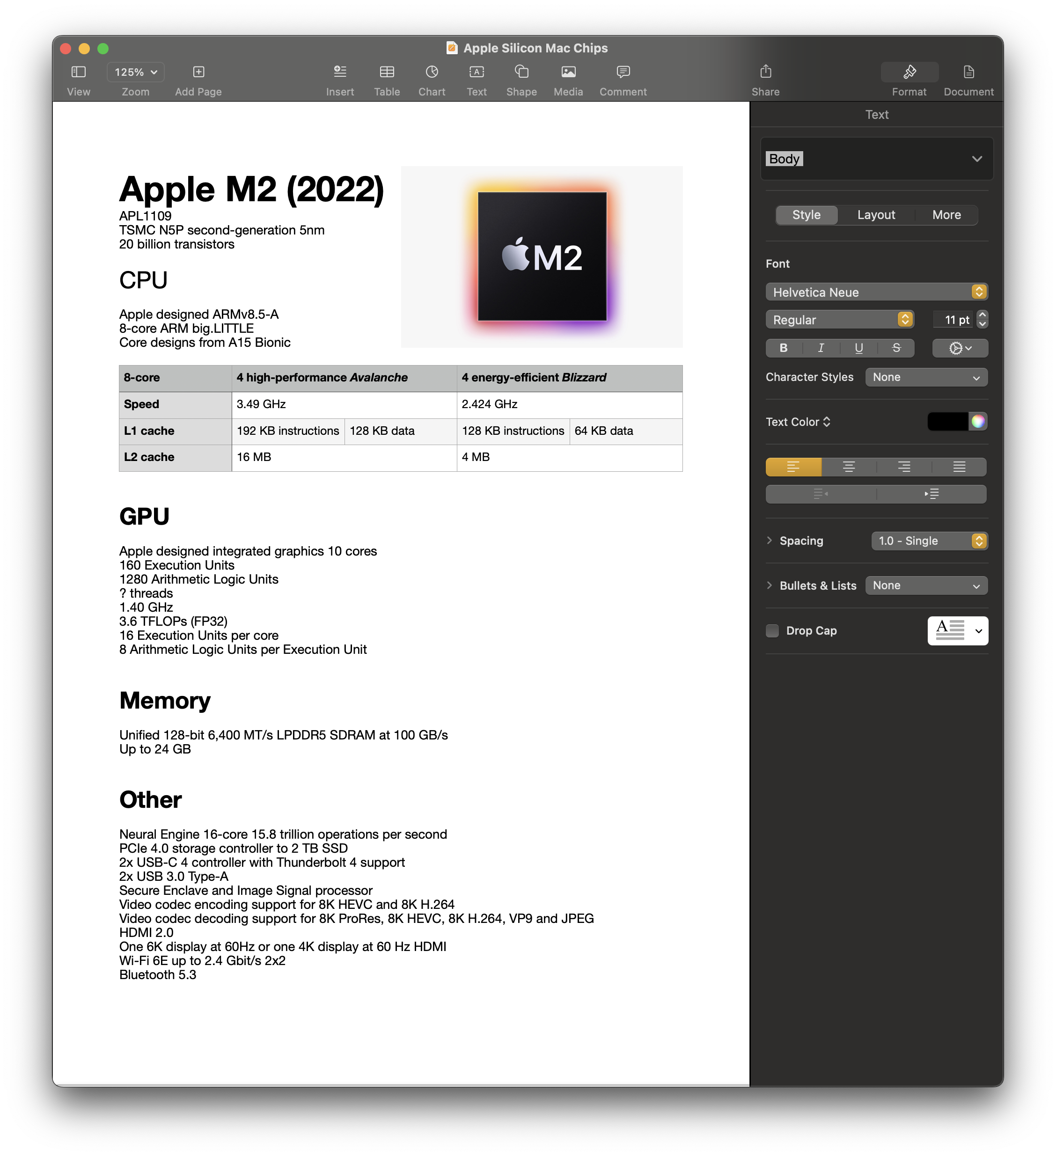This screenshot has width=1056, height=1156.
Task: Click the document title Apple Silicon Mac Chips
Action: coord(535,48)
